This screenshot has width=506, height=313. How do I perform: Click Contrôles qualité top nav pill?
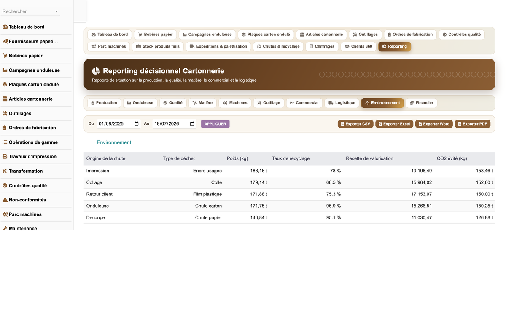click(462, 35)
